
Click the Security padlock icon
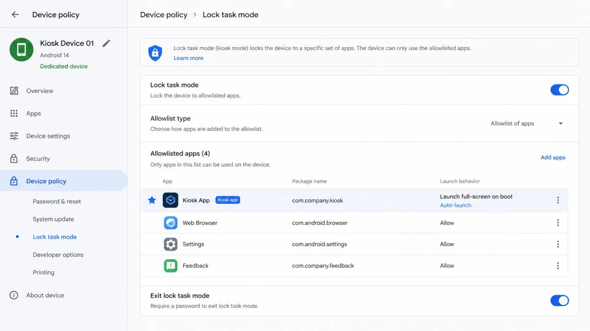14,158
